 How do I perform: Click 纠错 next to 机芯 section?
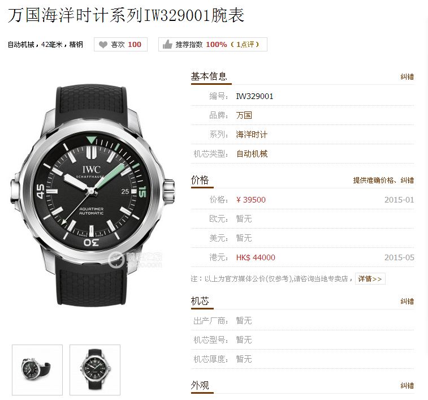point(407,302)
